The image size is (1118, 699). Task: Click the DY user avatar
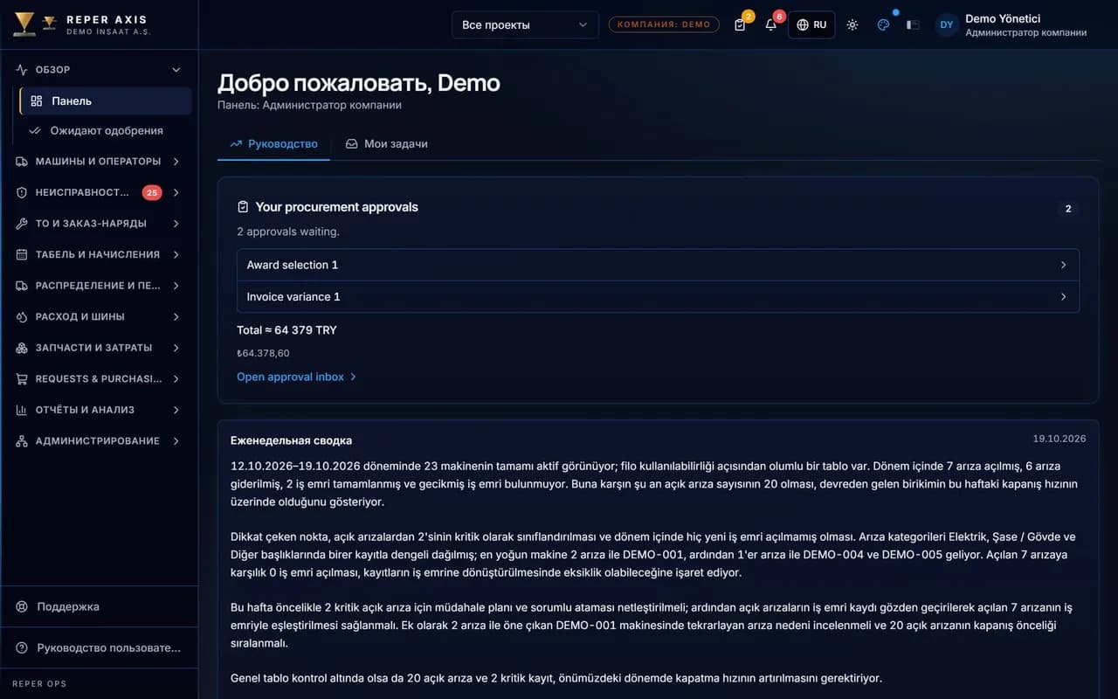(947, 24)
